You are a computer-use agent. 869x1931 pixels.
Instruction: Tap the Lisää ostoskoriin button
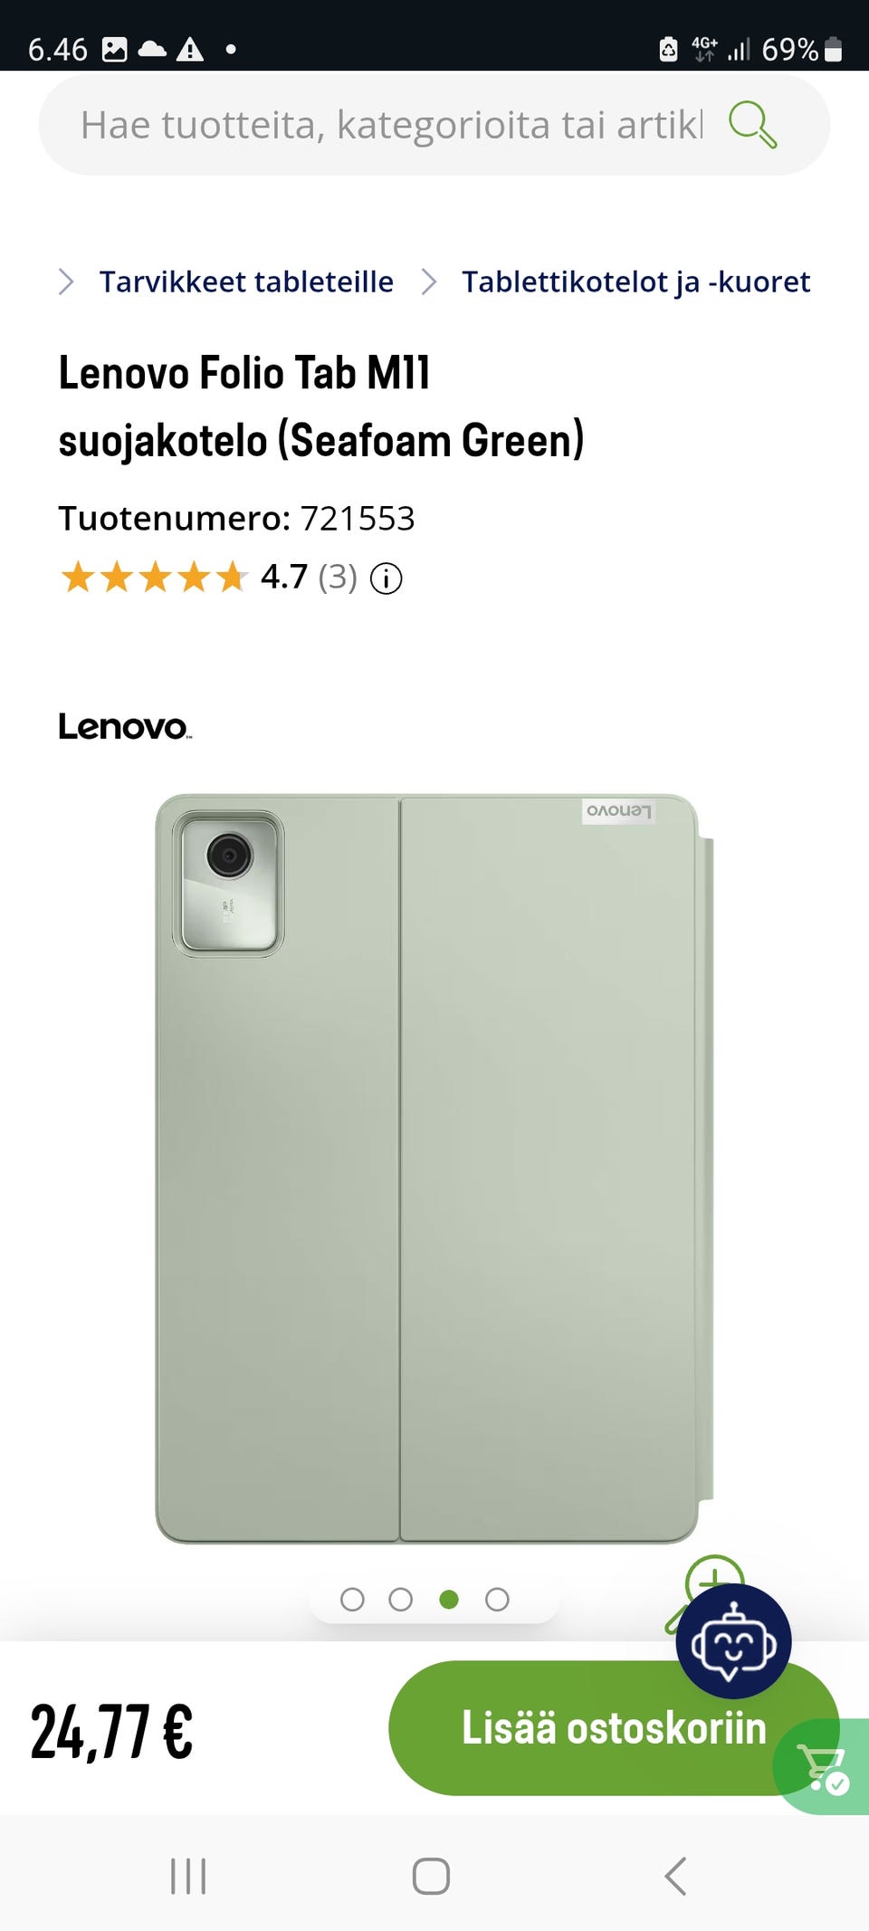click(614, 1727)
